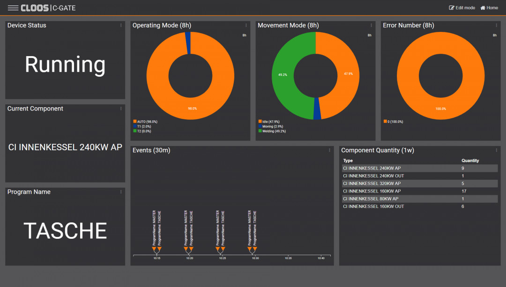The width and height of the screenshot is (506, 287).
Task: Select the first MASTER event marker at 10:15
Action: click(x=154, y=250)
